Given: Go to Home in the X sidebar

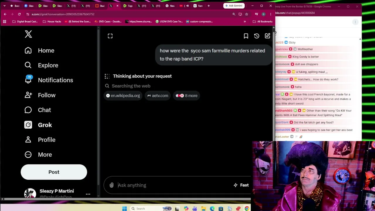Looking at the screenshot, I should (39, 50).
